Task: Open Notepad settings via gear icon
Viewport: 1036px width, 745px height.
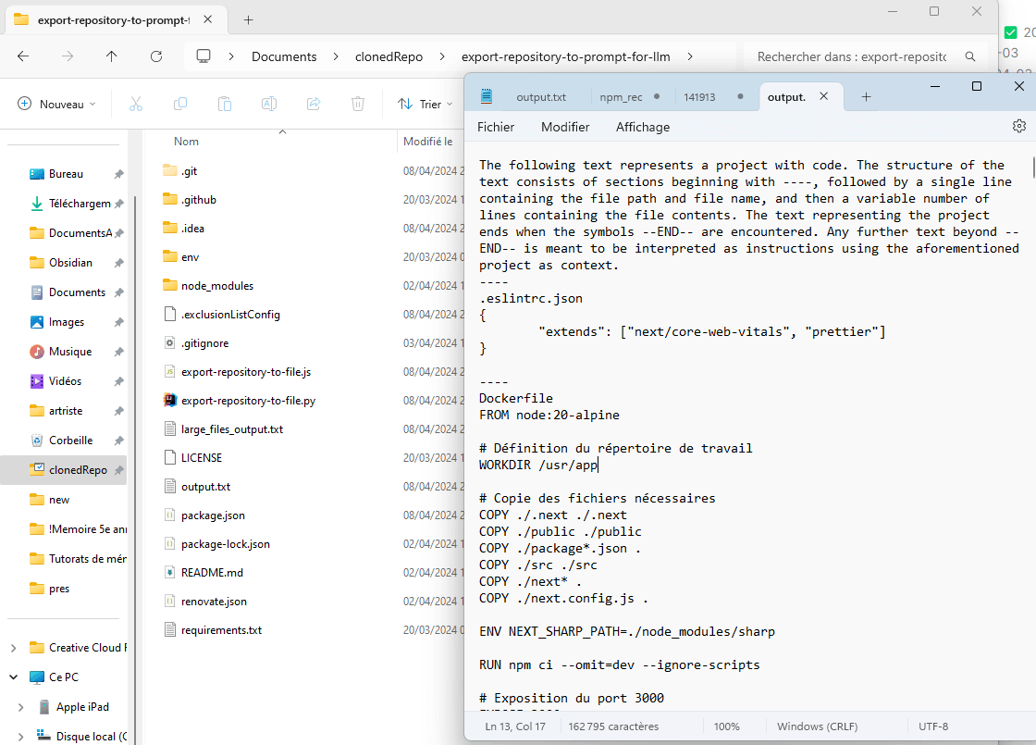Action: pyautogui.click(x=1019, y=126)
